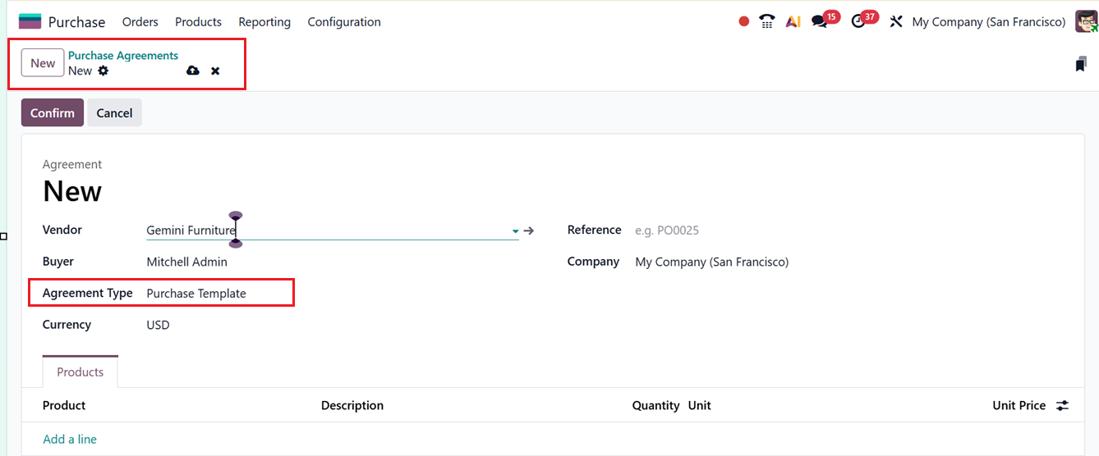Switch company via My Company (San Francisco)
This screenshot has height=456, width=1099.
(x=988, y=22)
